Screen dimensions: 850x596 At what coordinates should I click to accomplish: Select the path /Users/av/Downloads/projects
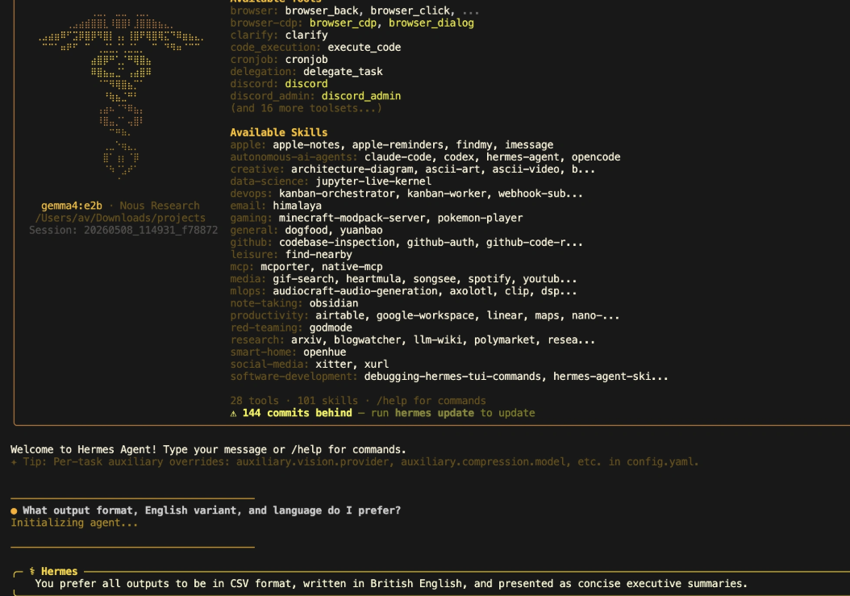120,218
